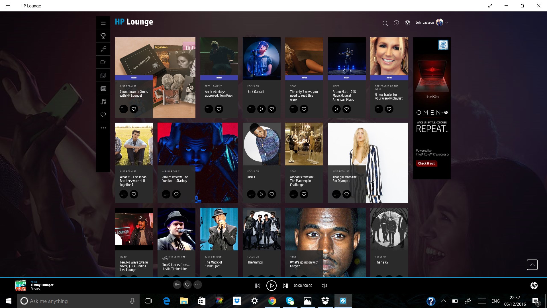Show more options in sidebar ellipsis
This screenshot has height=308, width=547.
(x=103, y=128)
